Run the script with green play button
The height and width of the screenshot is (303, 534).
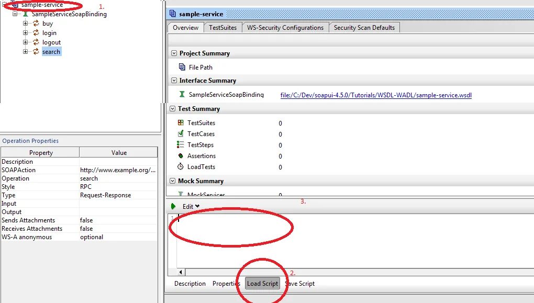pyautogui.click(x=173, y=206)
